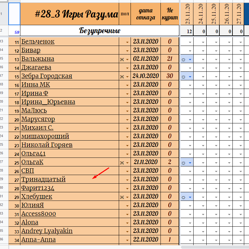Open the Фарит1234 profile link
The image size is (249, 249).
point(38,188)
